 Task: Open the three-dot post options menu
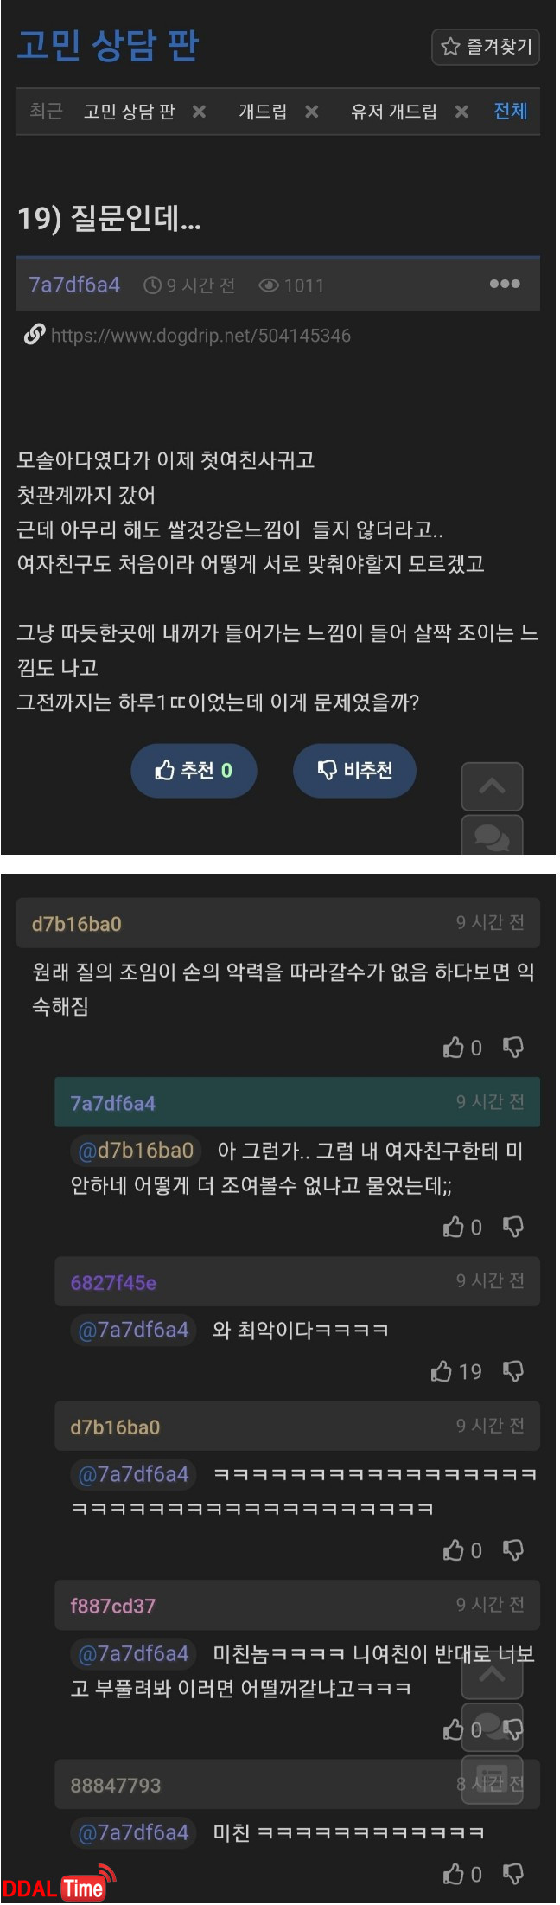click(504, 284)
